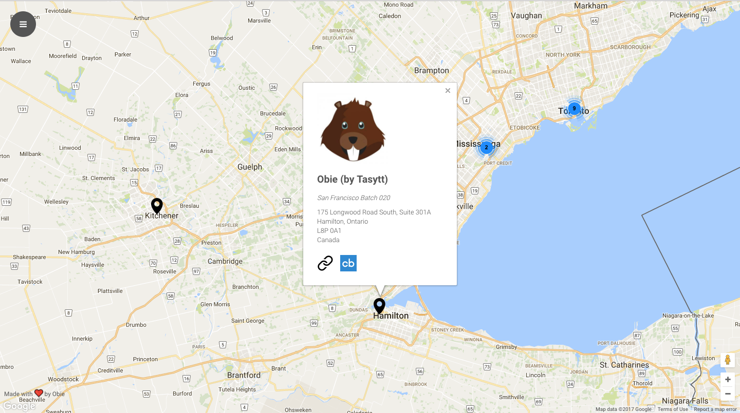Open the Toronto cluster of 9
This screenshot has height=413, width=740.
[x=574, y=109]
